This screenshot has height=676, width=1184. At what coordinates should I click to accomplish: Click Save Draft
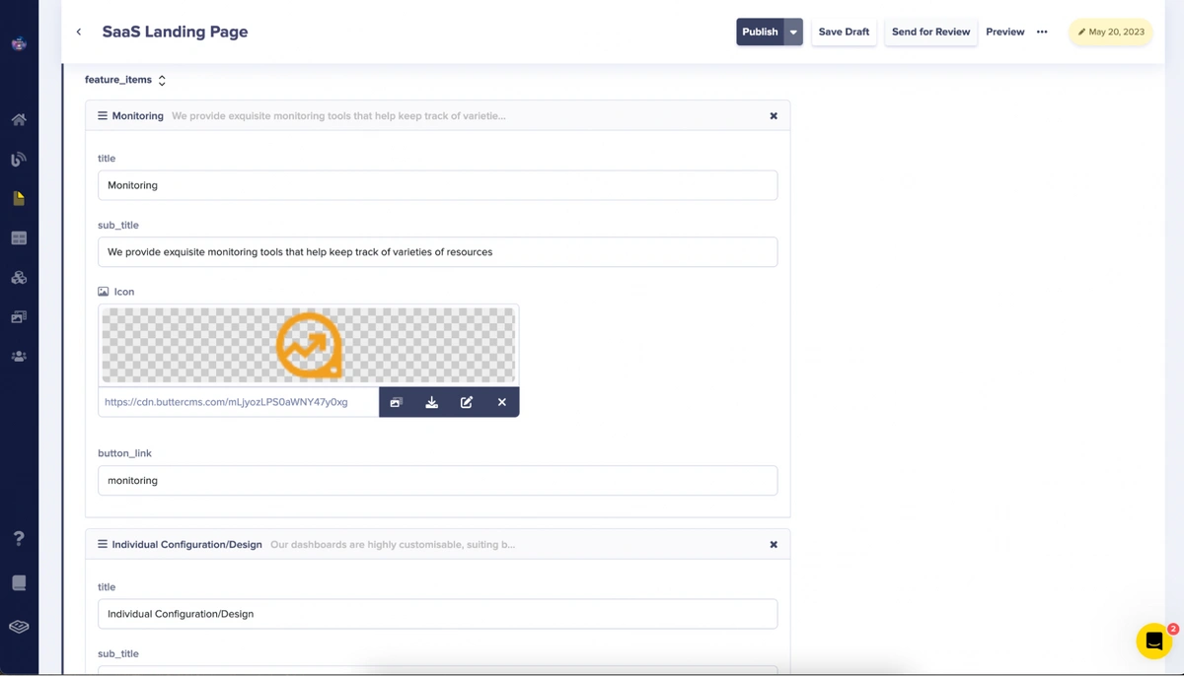[844, 32]
